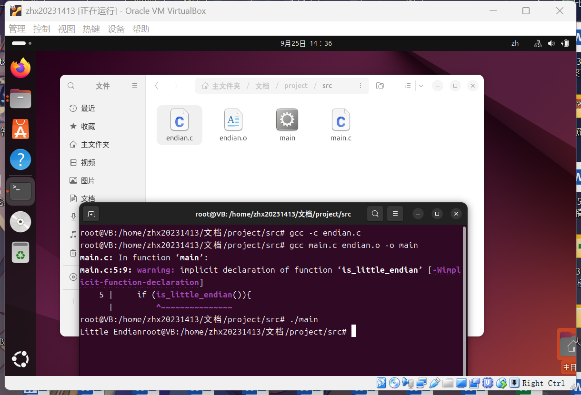The height and width of the screenshot is (395, 581).
Task: Open the volume icon in the top bar
Action: (x=551, y=43)
